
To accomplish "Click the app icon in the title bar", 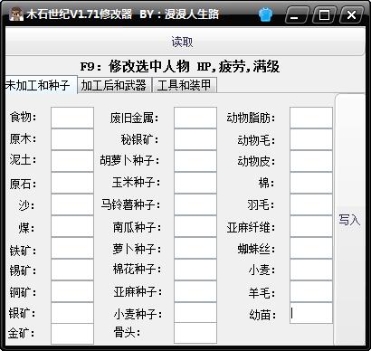I will click(16, 14).
